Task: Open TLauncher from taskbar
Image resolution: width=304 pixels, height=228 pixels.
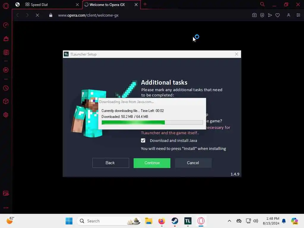Action: click(188, 221)
